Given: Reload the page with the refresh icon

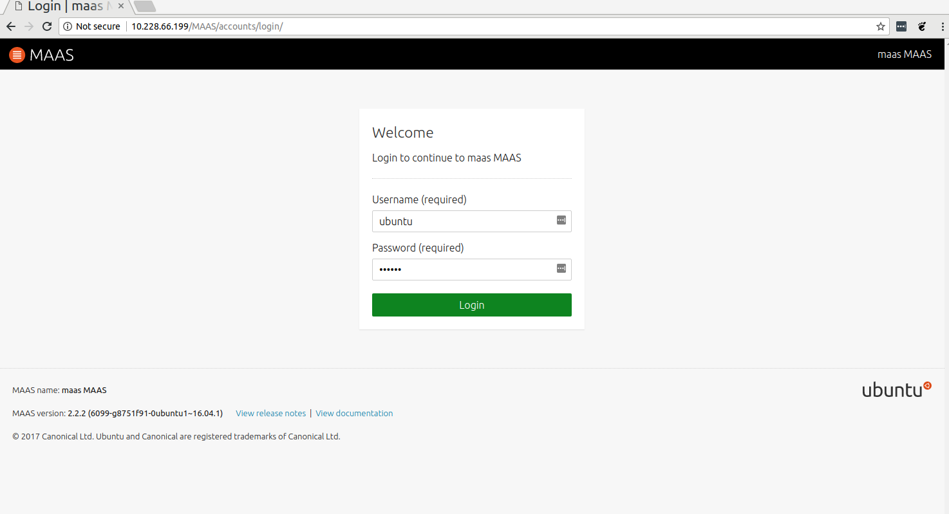Looking at the screenshot, I should [x=47, y=26].
